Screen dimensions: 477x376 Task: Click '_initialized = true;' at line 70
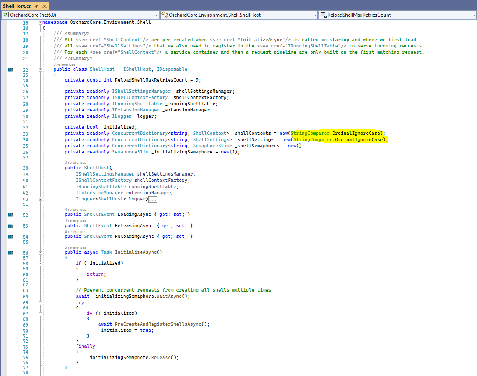pos(126,330)
